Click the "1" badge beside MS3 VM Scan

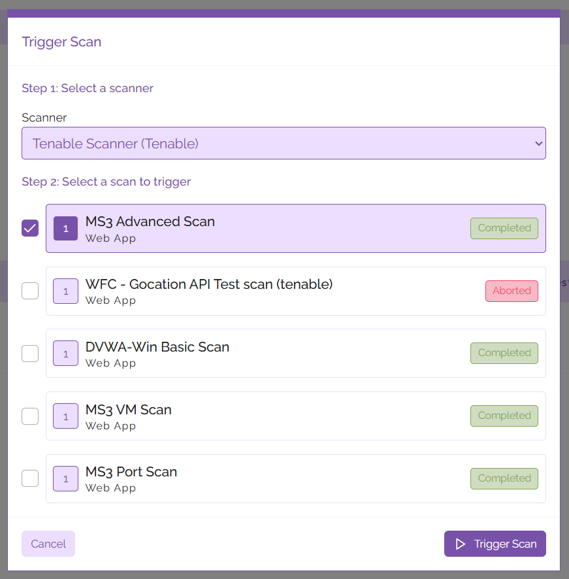point(65,416)
